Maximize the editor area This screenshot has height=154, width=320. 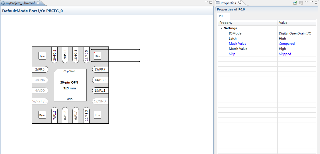click(211, 2)
